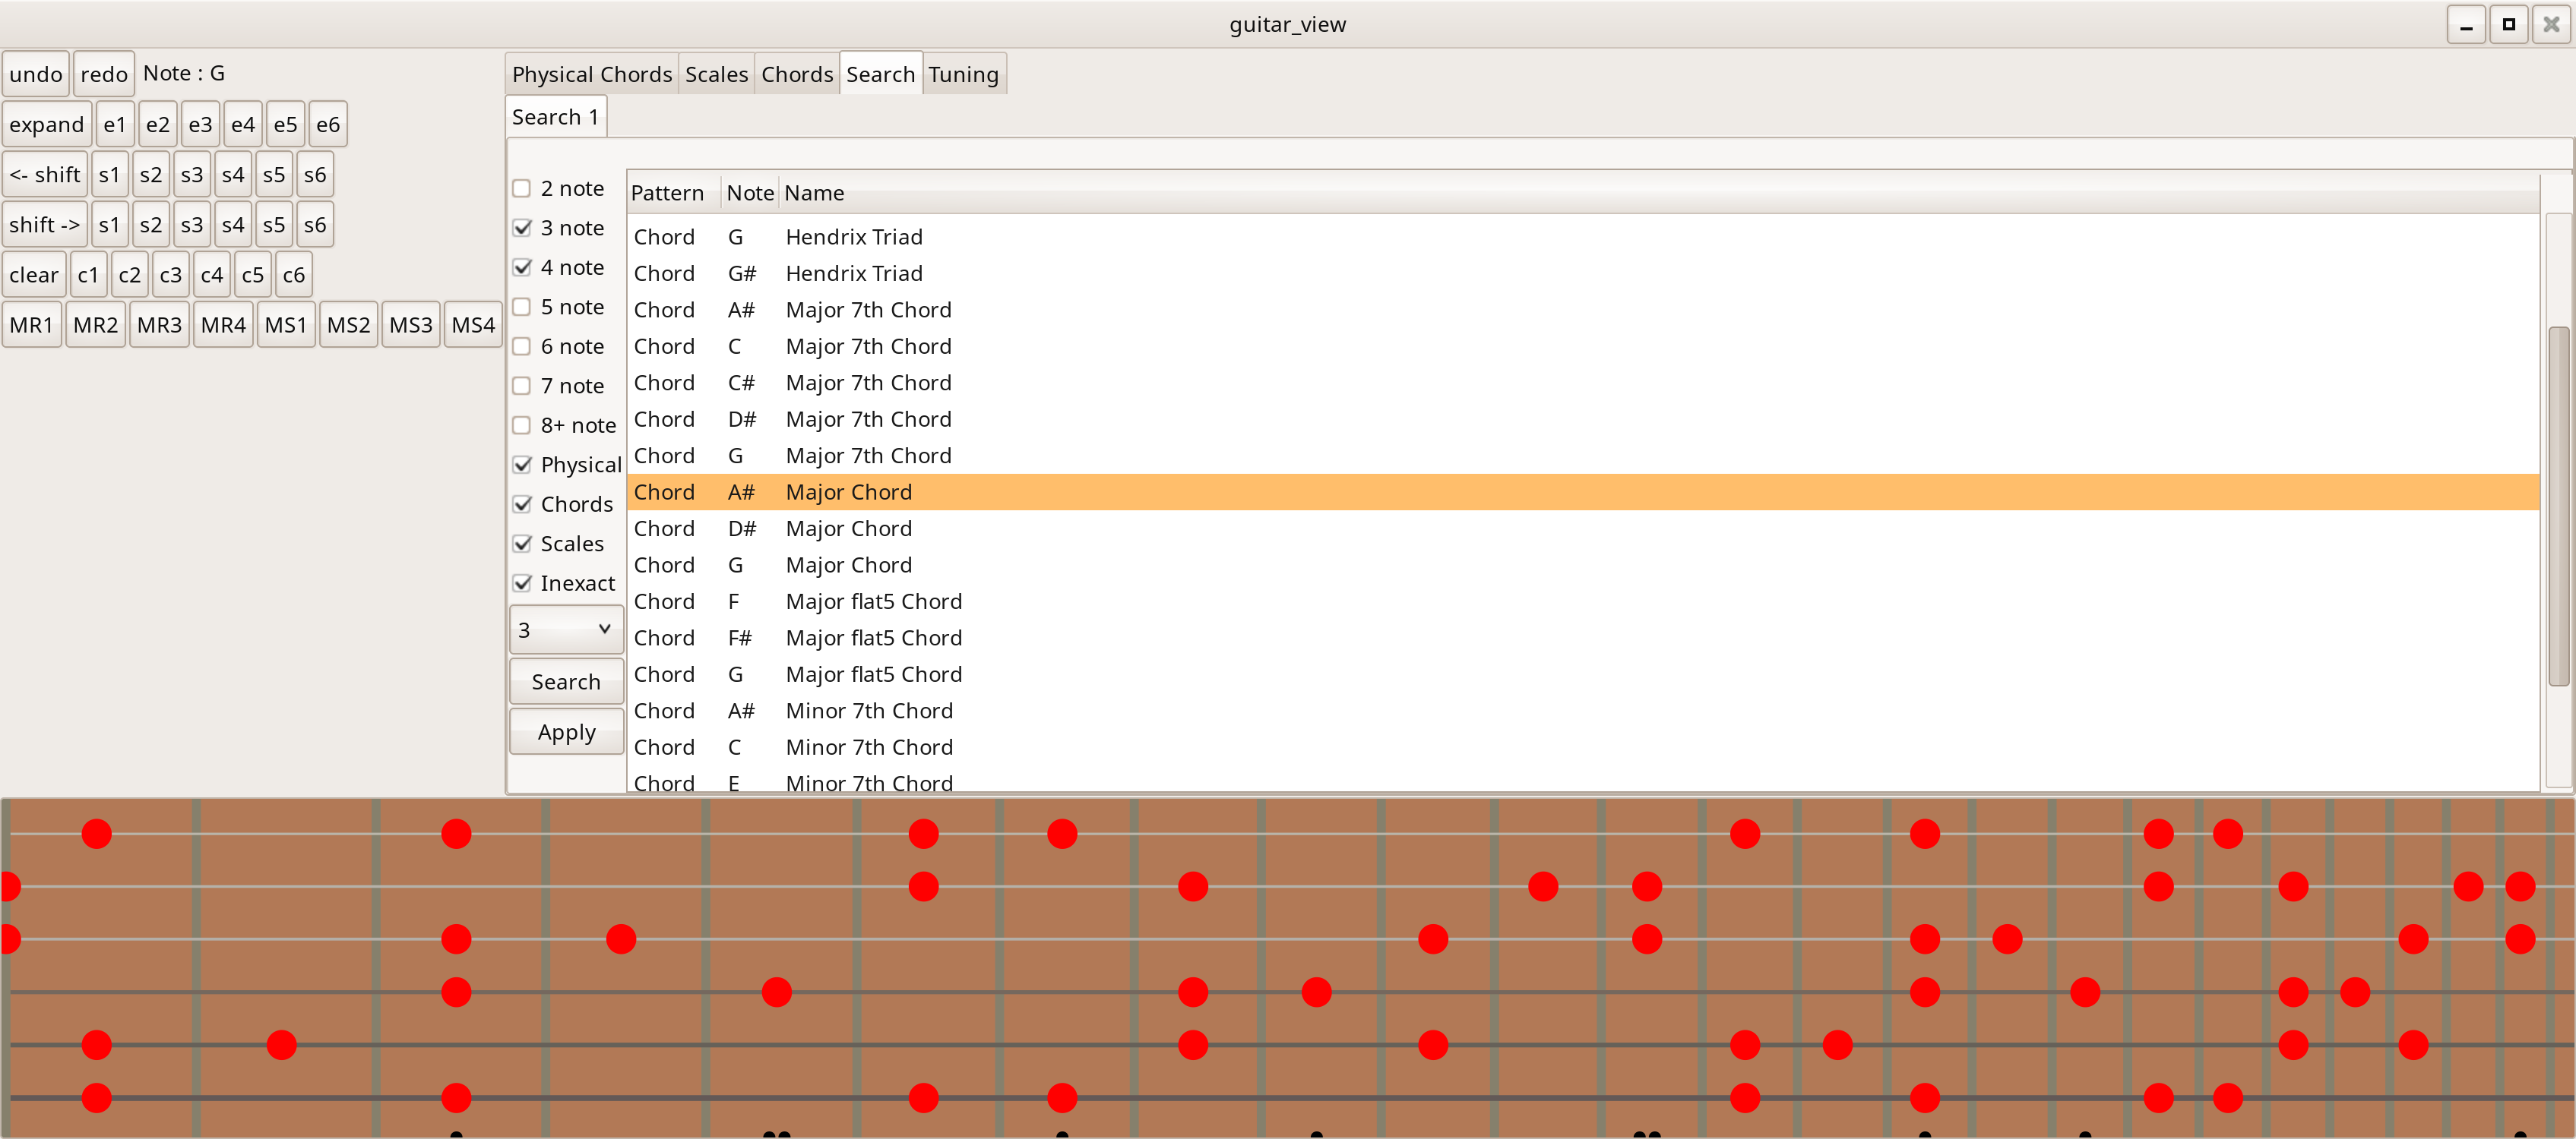Click the <- shift button
The height and width of the screenshot is (1139, 2576).
coord(44,173)
